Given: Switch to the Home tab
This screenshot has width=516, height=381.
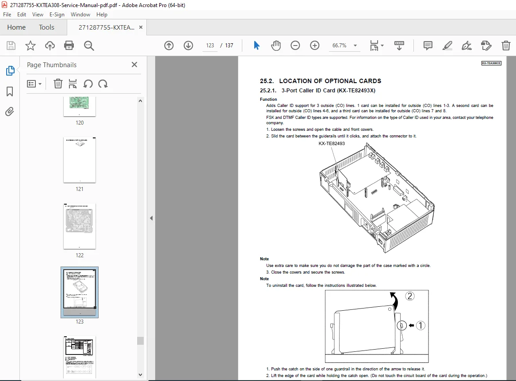Looking at the screenshot, I should coord(16,27).
